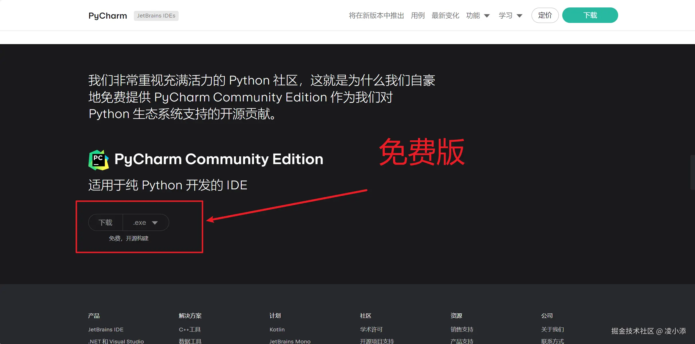The height and width of the screenshot is (344, 695).
Task: Click the Community Edition 下载 button
Action: point(106,223)
